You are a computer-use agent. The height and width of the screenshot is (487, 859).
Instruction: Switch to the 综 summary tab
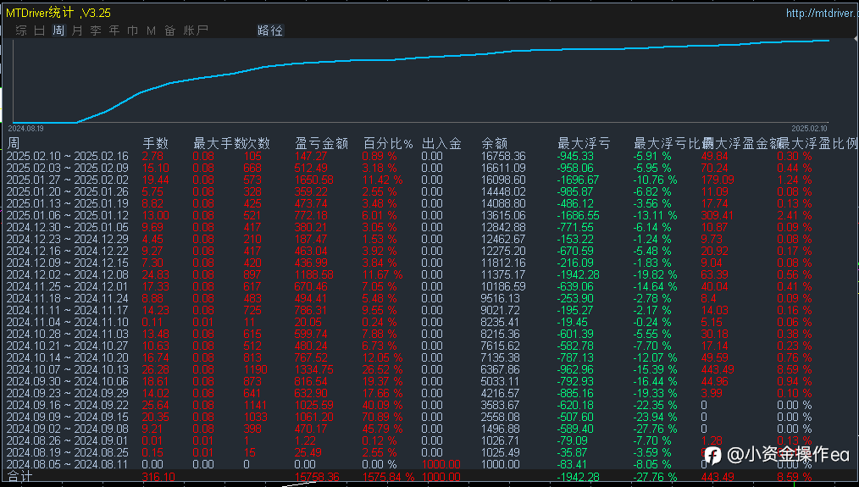click(21, 30)
